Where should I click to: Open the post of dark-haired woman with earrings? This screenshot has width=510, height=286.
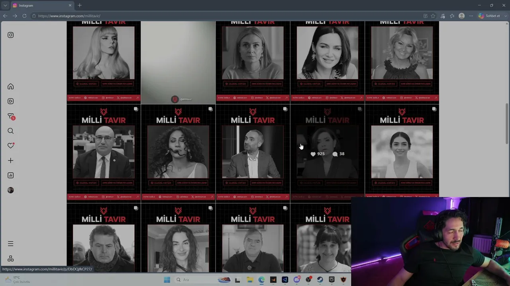point(327,62)
